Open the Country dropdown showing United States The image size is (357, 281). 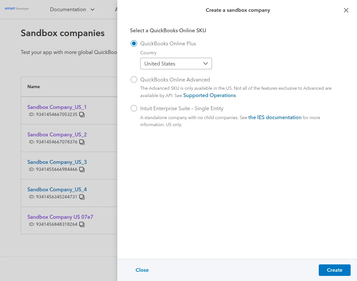pyautogui.click(x=176, y=64)
